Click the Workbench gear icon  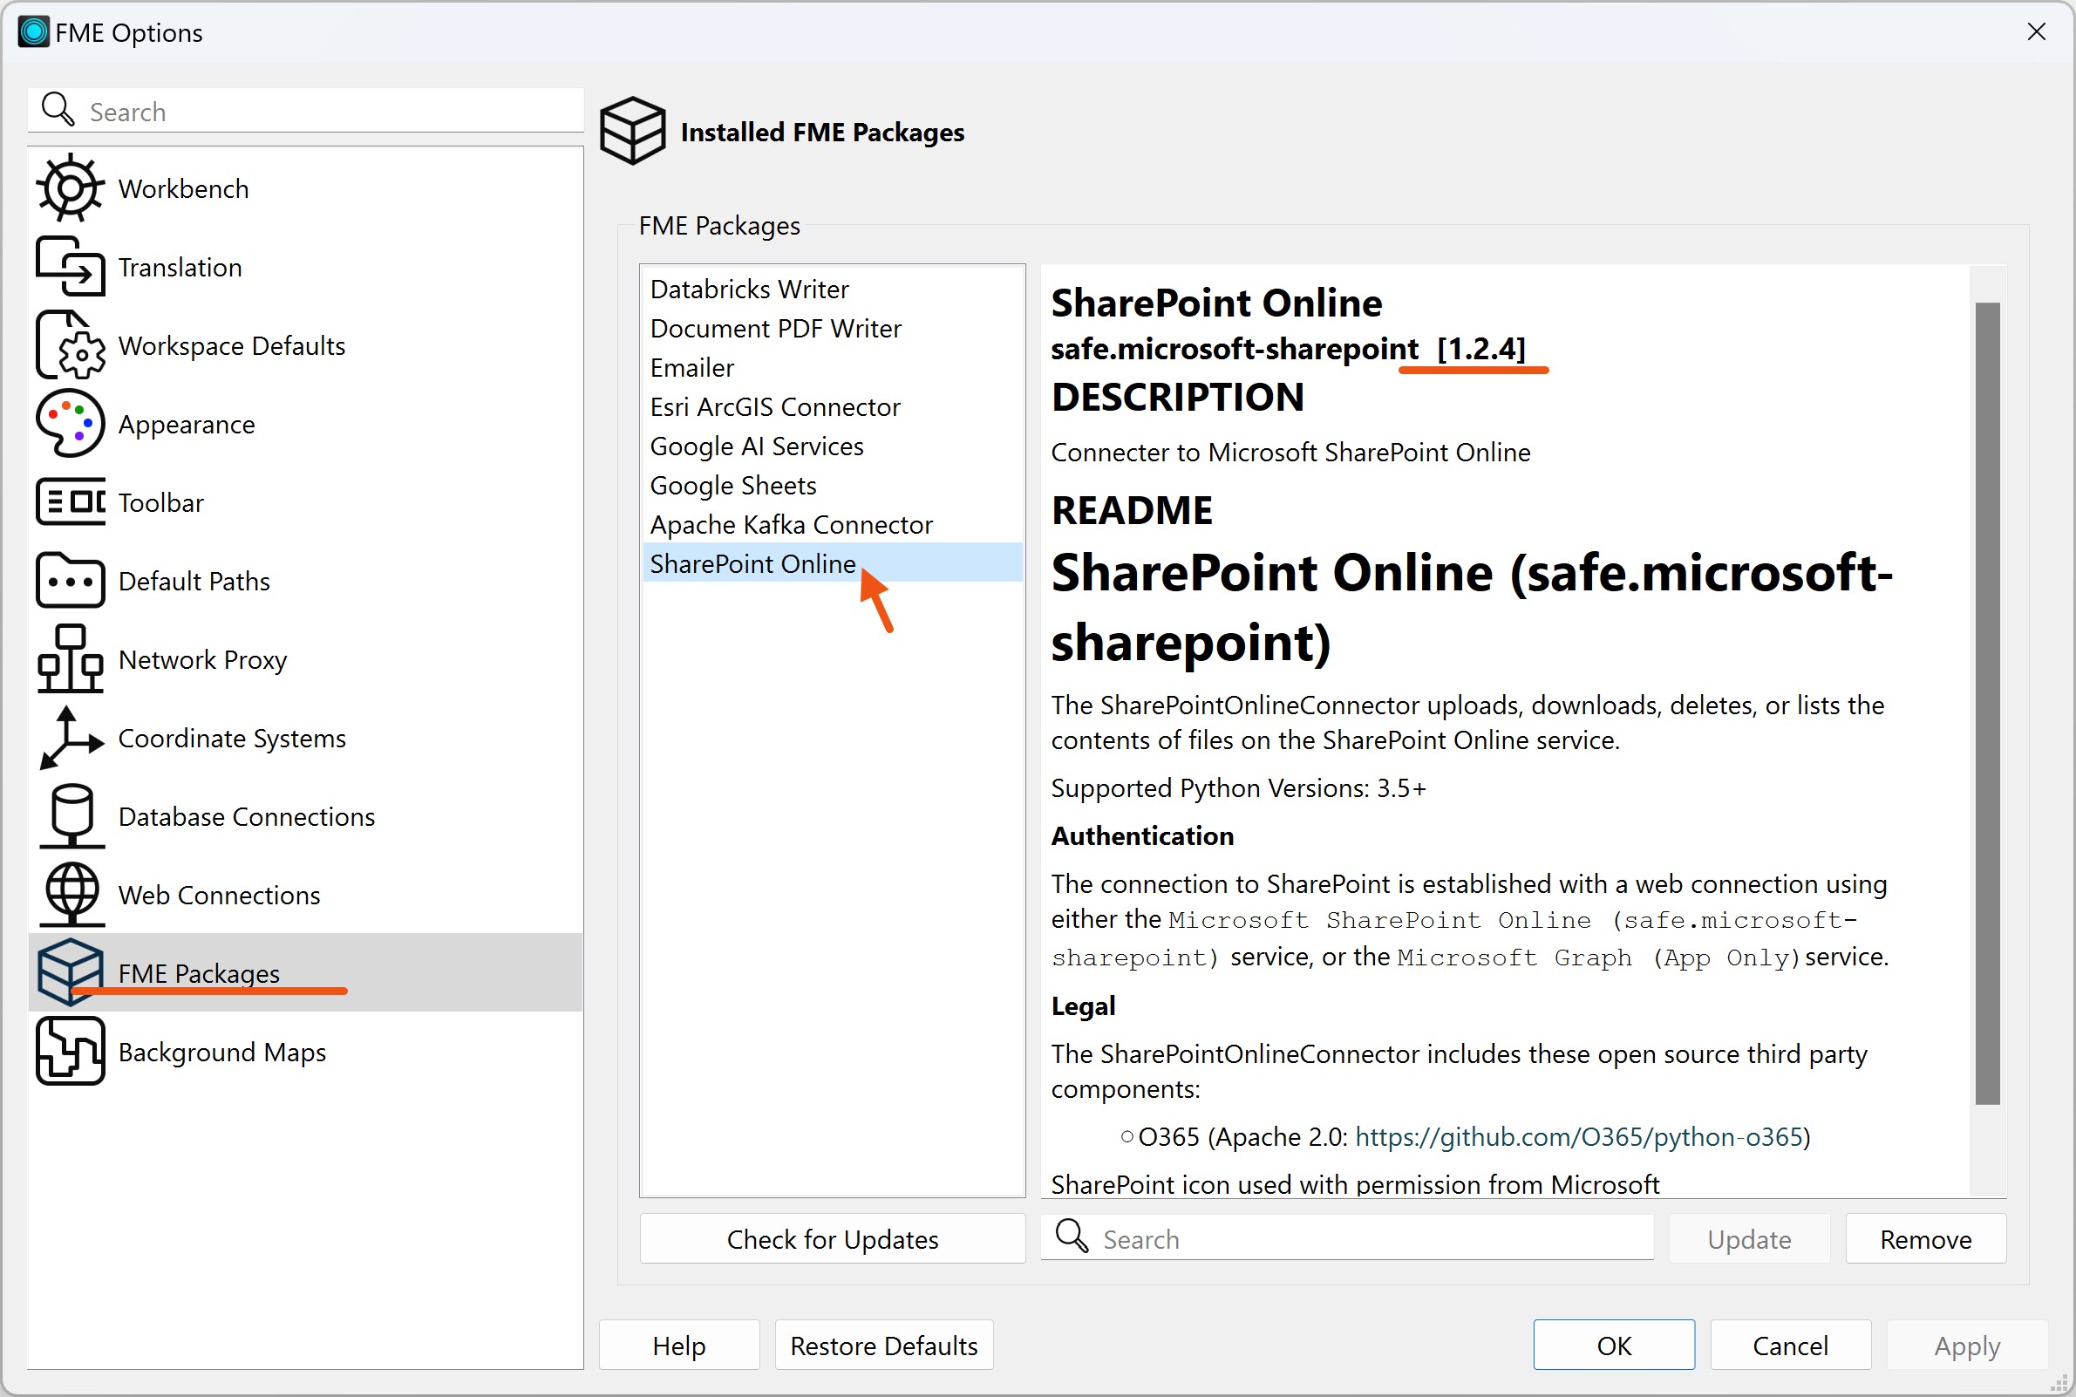[71, 188]
